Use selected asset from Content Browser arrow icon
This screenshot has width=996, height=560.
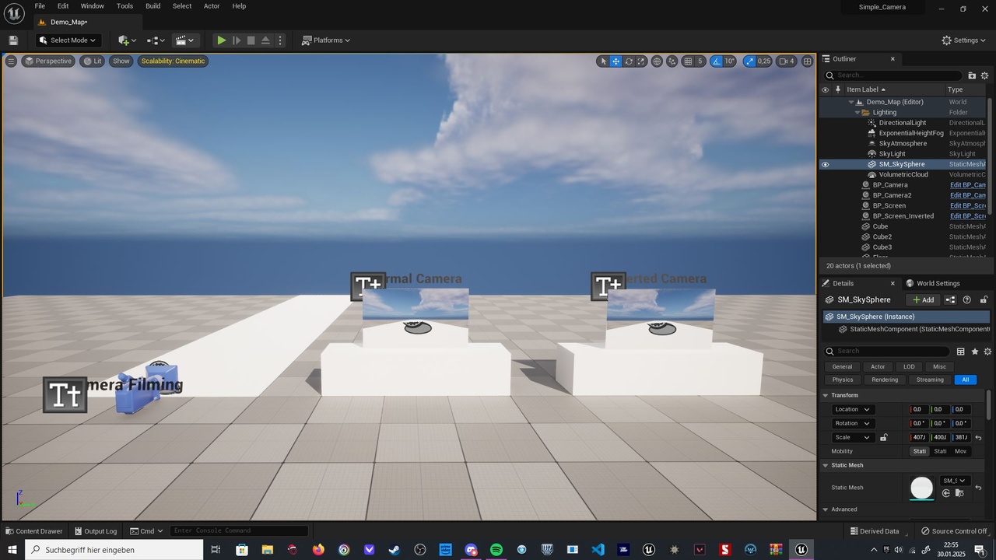pyautogui.click(x=946, y=493)
